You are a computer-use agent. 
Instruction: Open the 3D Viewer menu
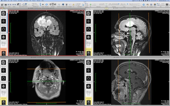pyautogui.click(x=26, y=1)
